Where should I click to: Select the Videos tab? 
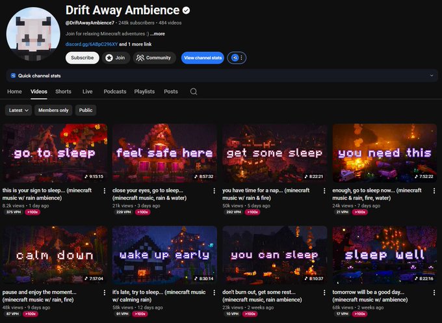[39, 92]
